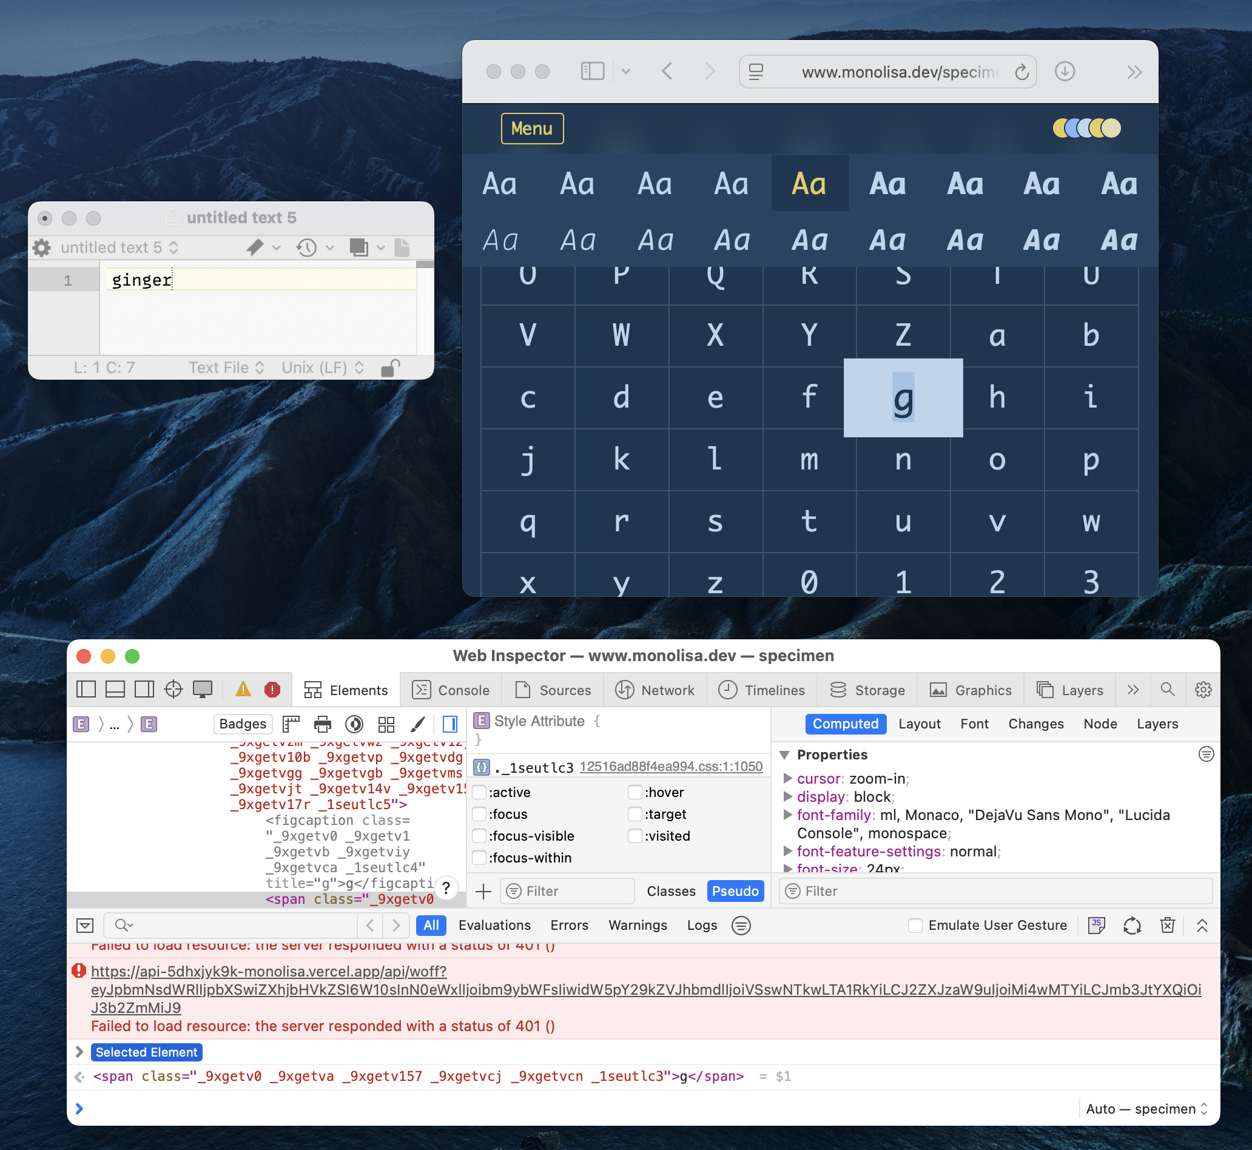Collapse the Properties section
The image size is (1252, 1150).
(x=785, y=755)
